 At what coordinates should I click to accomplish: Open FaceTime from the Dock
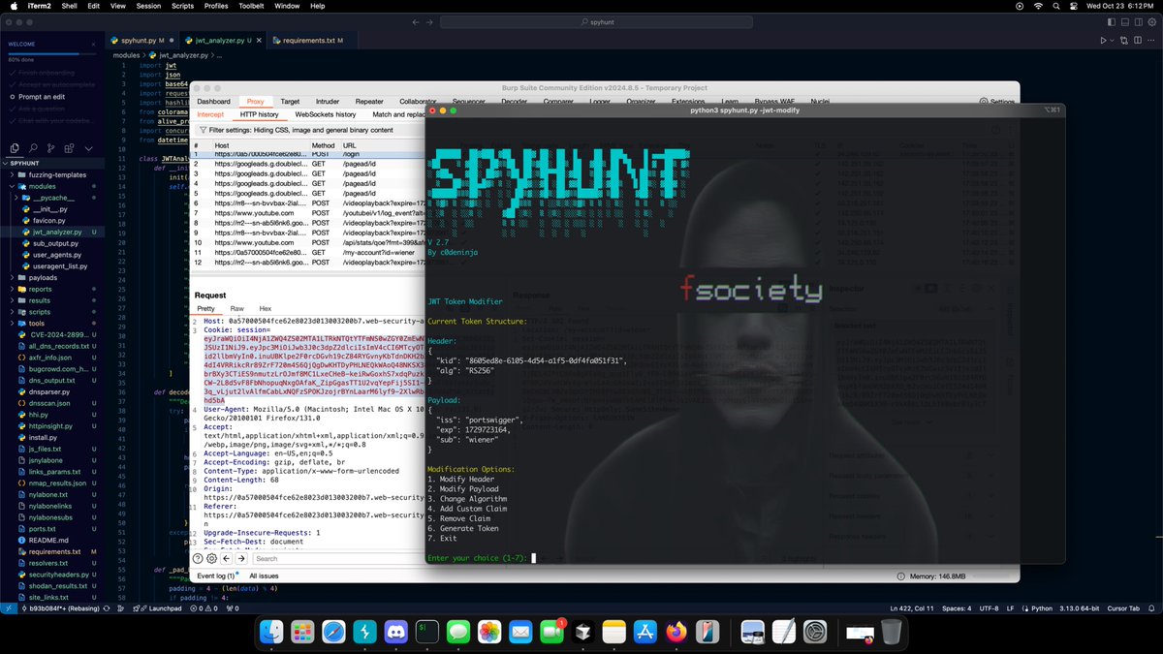click(x=551, y=632)
